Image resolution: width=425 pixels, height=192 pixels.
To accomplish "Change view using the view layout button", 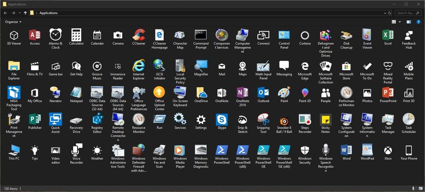I will point(394,22).
